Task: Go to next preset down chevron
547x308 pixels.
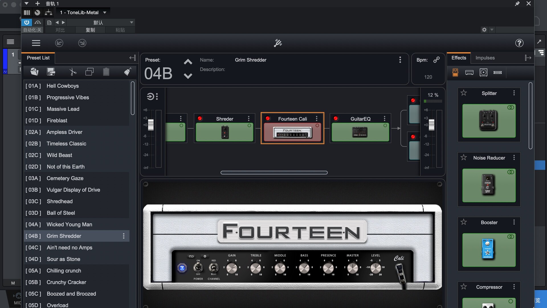Action: point(188,76)
